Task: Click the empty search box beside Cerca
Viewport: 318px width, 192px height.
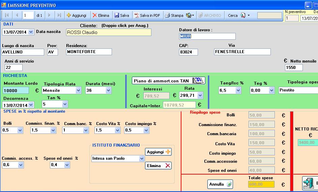Action: pos(269,15)
